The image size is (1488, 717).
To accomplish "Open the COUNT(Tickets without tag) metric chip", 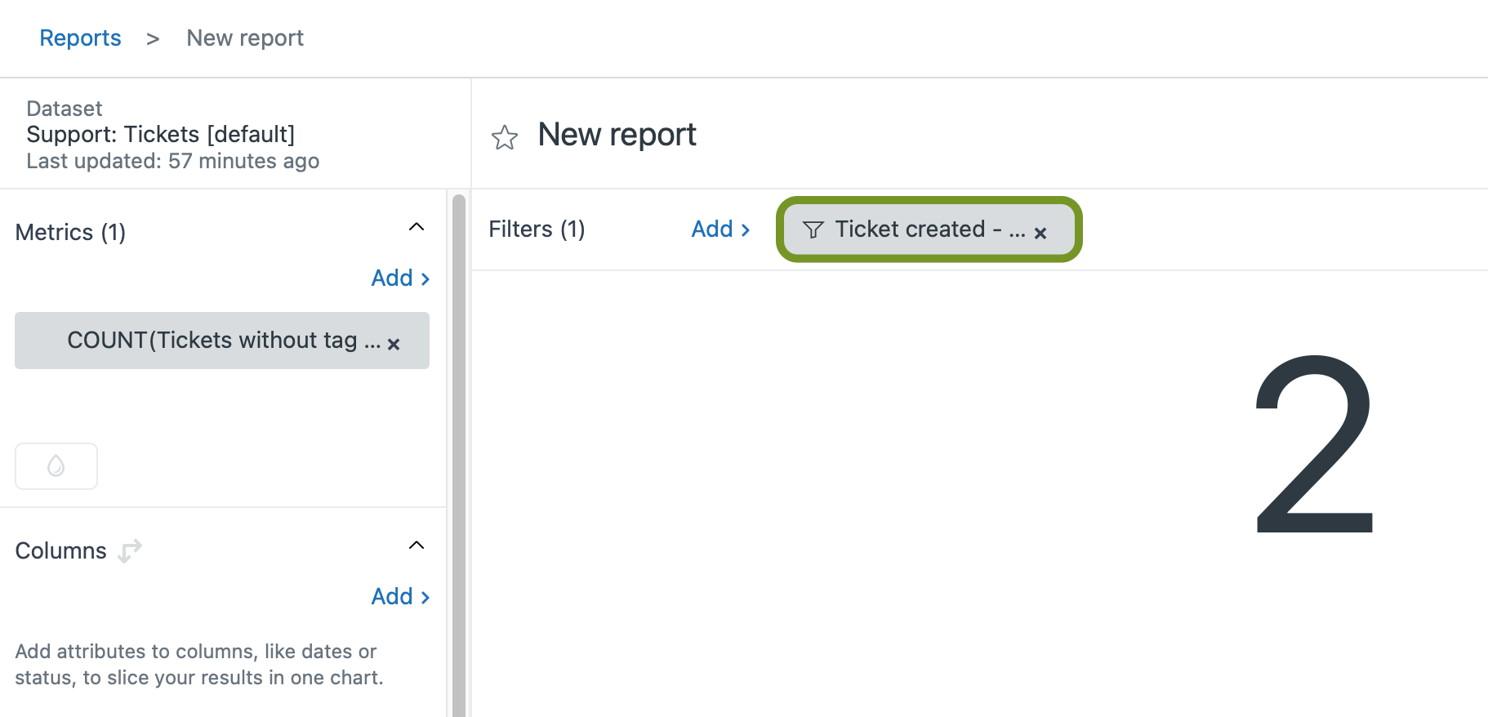I will (x=212, y=341).
